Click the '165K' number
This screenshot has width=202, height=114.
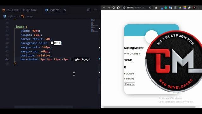128,60
